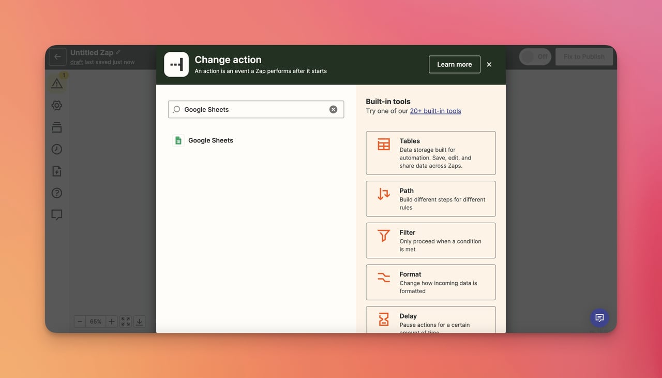Click the Delay card title

408,316
